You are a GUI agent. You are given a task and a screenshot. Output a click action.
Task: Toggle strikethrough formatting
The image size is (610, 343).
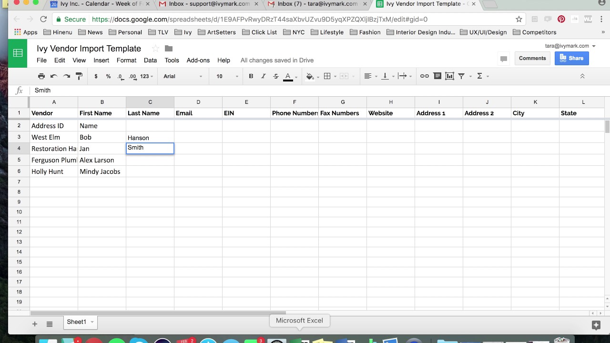click(x=276, y=76)
